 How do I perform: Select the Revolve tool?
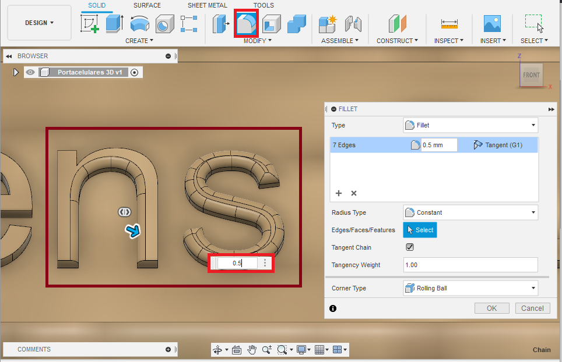coord(139,24)
